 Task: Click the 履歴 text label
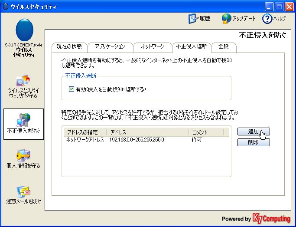[205, 19]
